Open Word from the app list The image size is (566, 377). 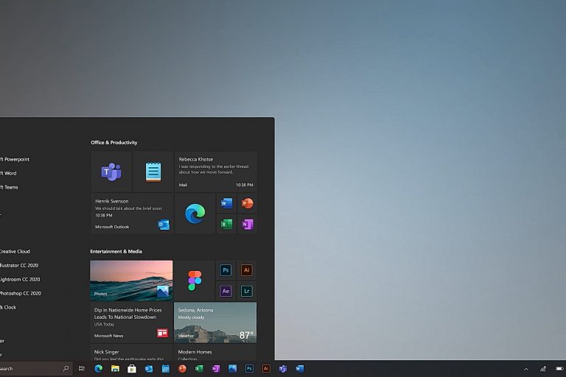(8, 173)
